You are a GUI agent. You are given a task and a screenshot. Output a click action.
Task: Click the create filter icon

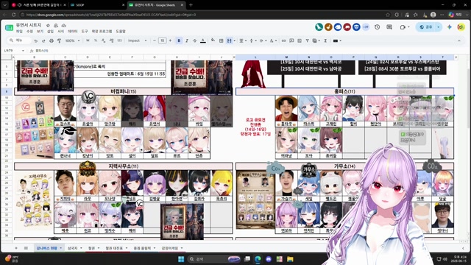click(307, 40)
